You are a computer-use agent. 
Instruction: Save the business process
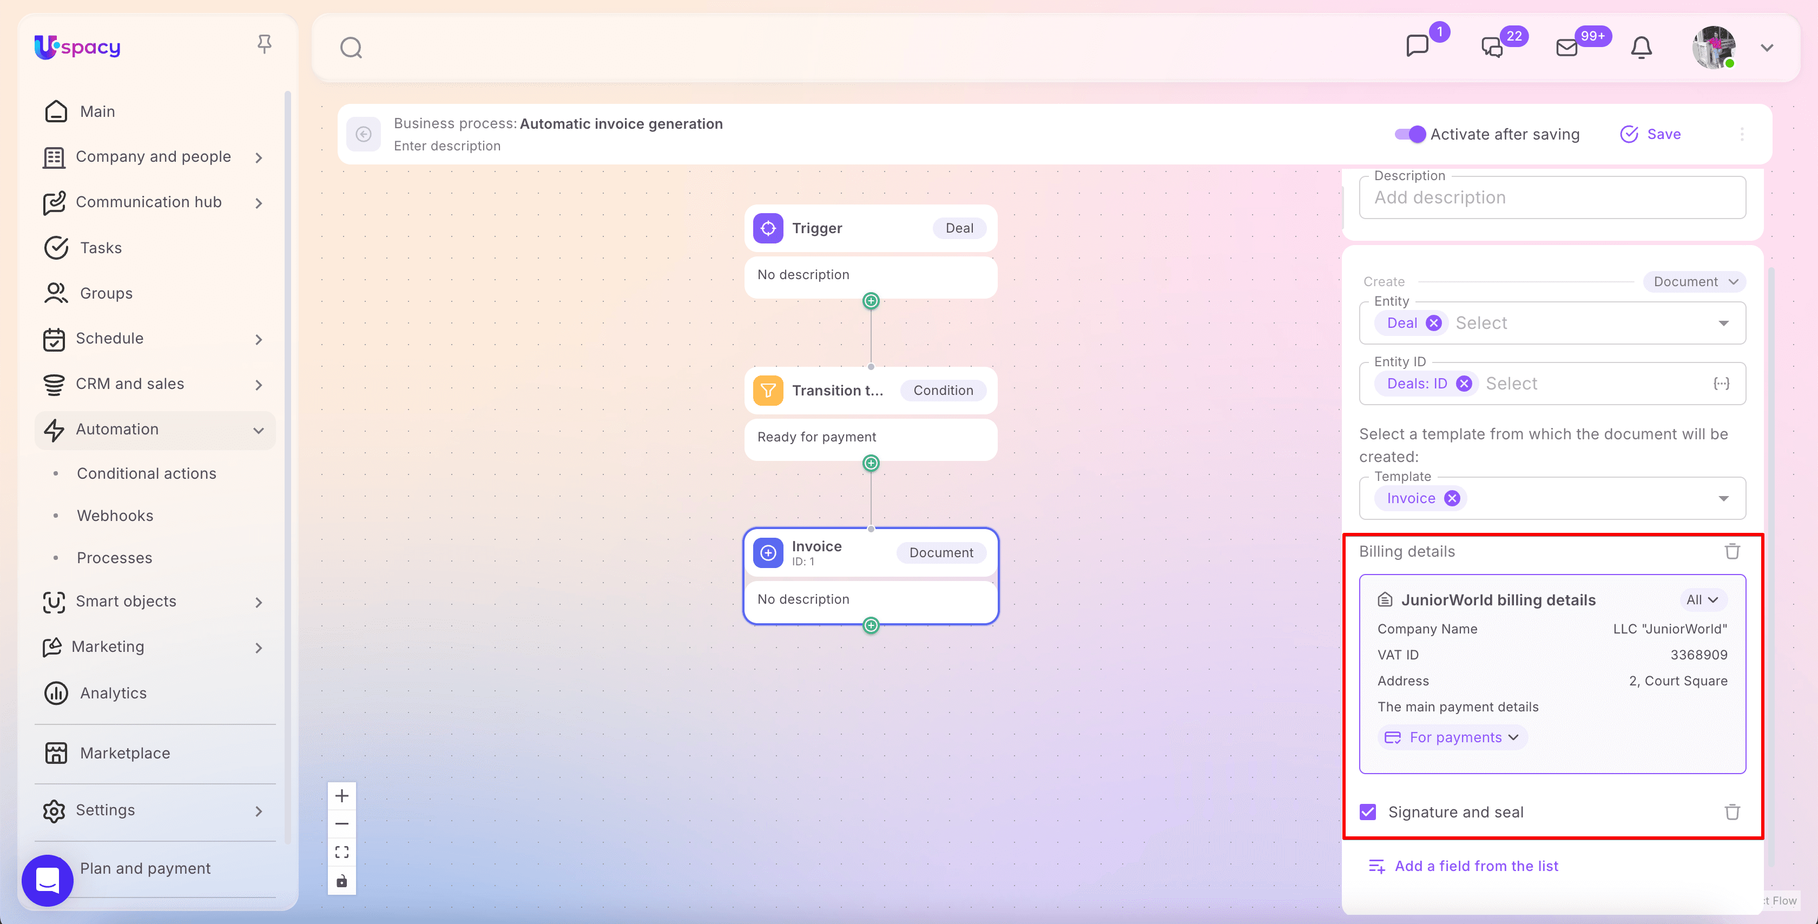1650,134
